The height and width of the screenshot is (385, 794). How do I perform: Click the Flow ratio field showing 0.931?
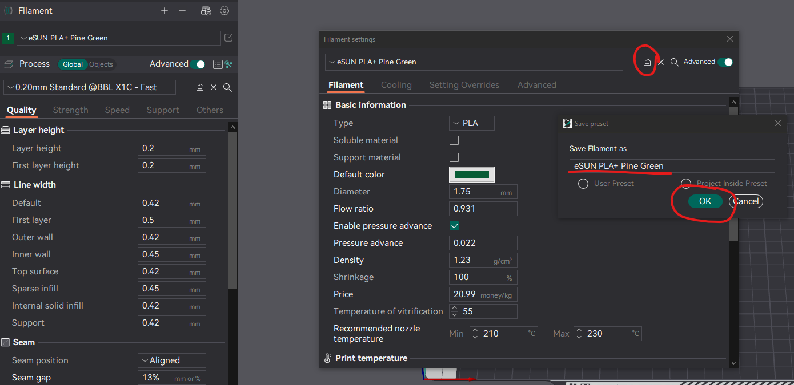click(x=483, y=209)
